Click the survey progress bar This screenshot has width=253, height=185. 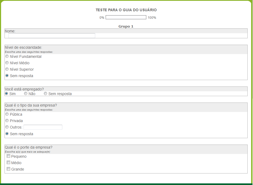point(126,17)
